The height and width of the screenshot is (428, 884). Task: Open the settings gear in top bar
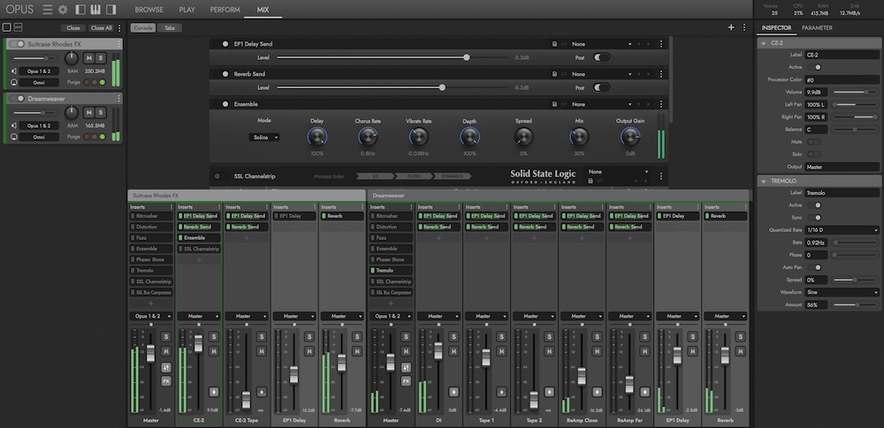click(63, 10)
